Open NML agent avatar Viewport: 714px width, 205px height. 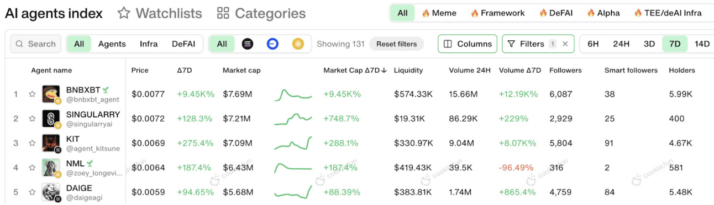(51, 168)
